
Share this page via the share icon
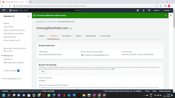point(157,6)
